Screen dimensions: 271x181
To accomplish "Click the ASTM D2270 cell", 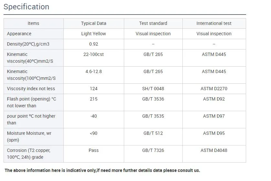I will 214,89.
